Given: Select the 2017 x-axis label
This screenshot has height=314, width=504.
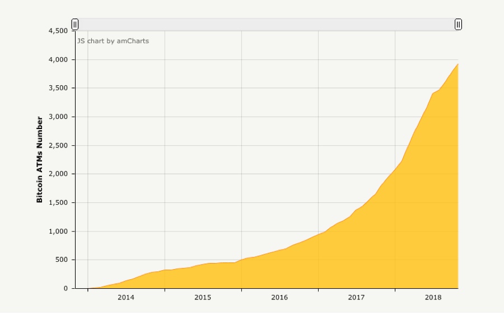Looking at the screenshot, I should [x=356, y=298].
